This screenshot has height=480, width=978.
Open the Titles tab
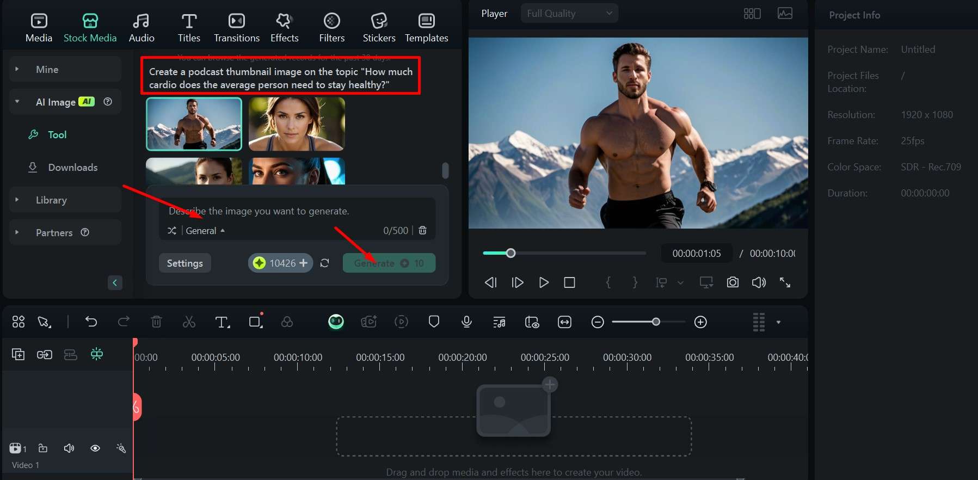pyautogui.click(x=189, y=28)
